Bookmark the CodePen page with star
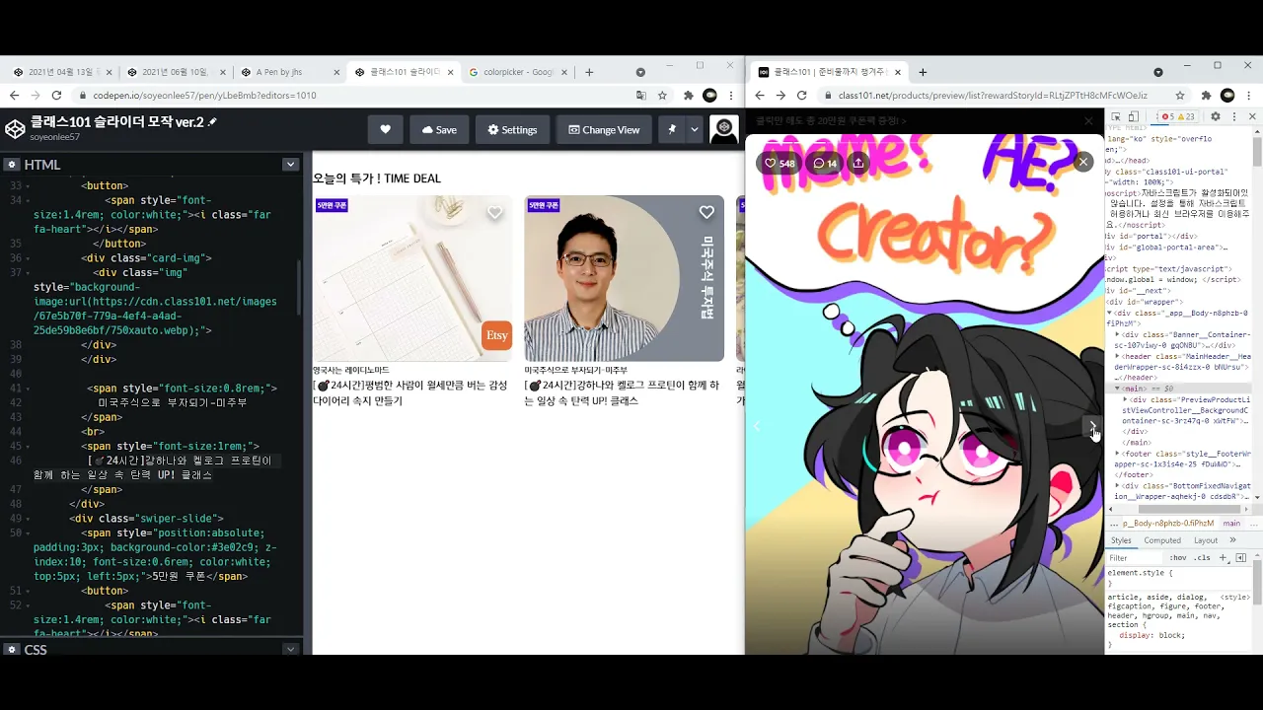 coord(662,96)
